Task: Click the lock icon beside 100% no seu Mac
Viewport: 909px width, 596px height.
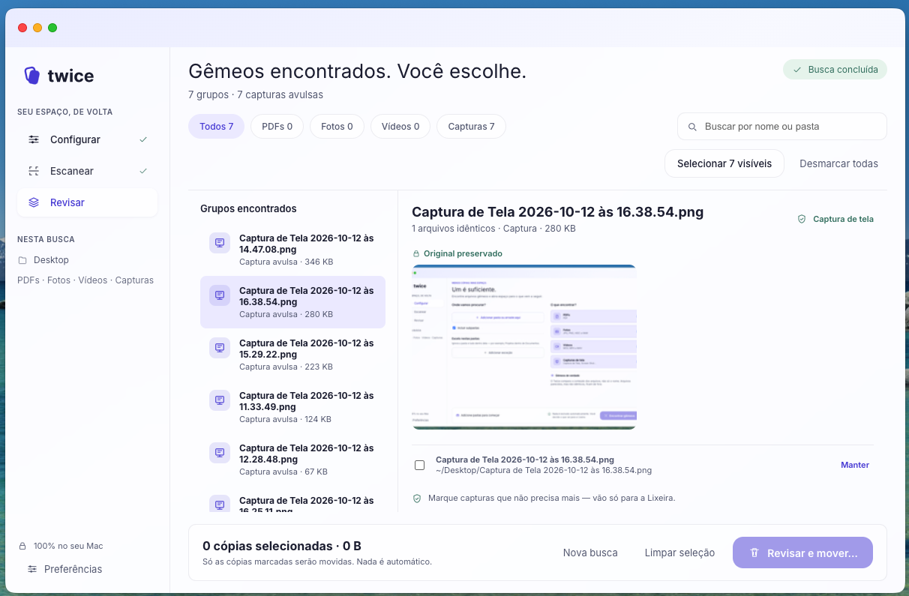Action: point(22,546)
